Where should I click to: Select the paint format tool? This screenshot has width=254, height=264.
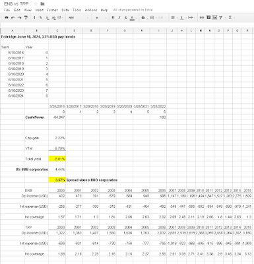coord(26,18)
